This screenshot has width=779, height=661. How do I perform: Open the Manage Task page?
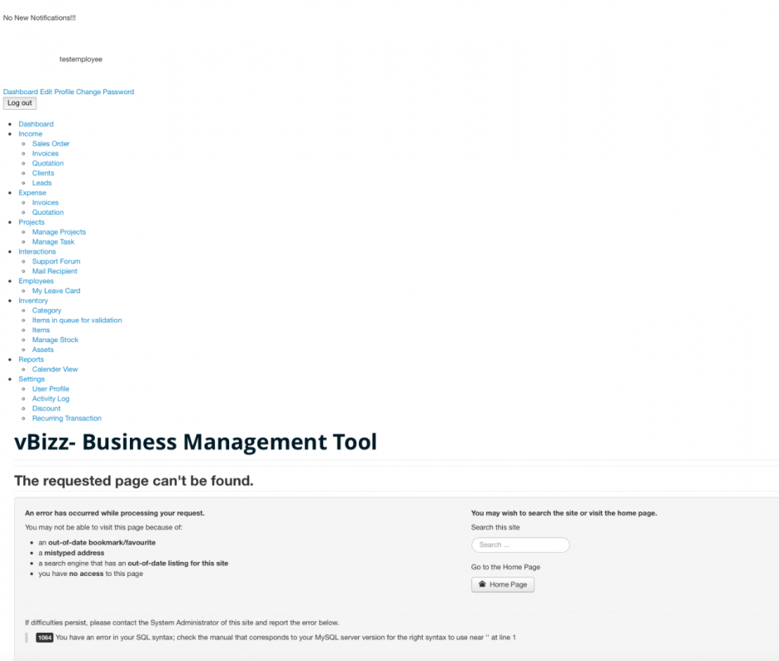point(53,241)
